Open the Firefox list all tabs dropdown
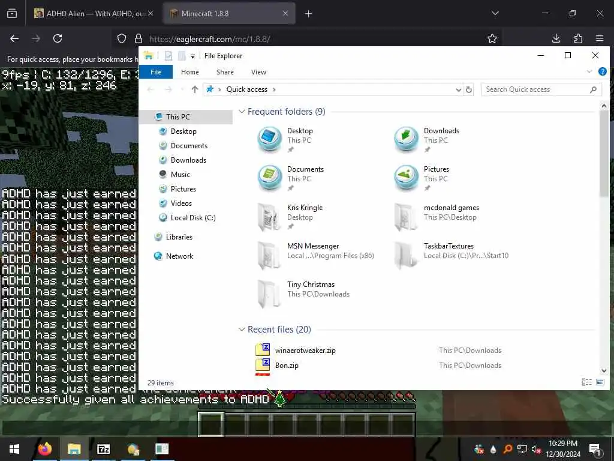Screen dimensions: 614x461 coord(495,13)
